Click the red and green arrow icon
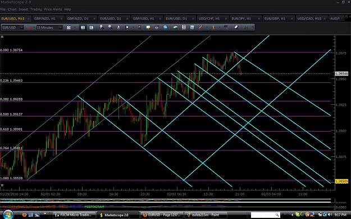Viewport: 351px width, 219px height. click(213, 27)
